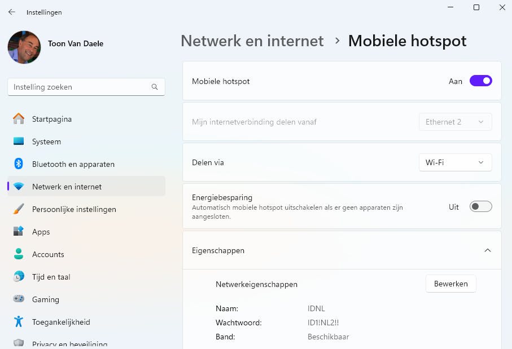Click the back arrow icon
This screenshot has height=349, width=512.
point(12,12)
